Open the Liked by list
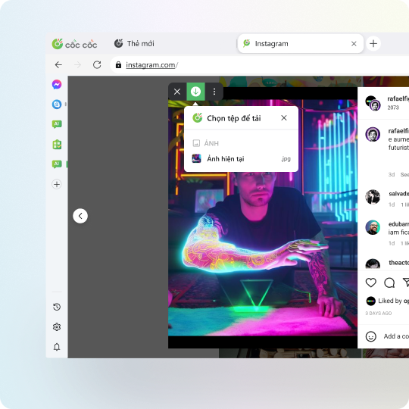Image resolution: width=409 pixels, height=409 pixels. [x=393, y=301]
